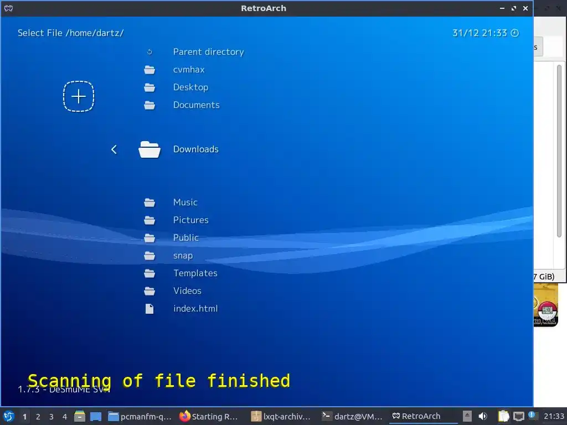Click the Pictures folder icon

click(150, 220)
